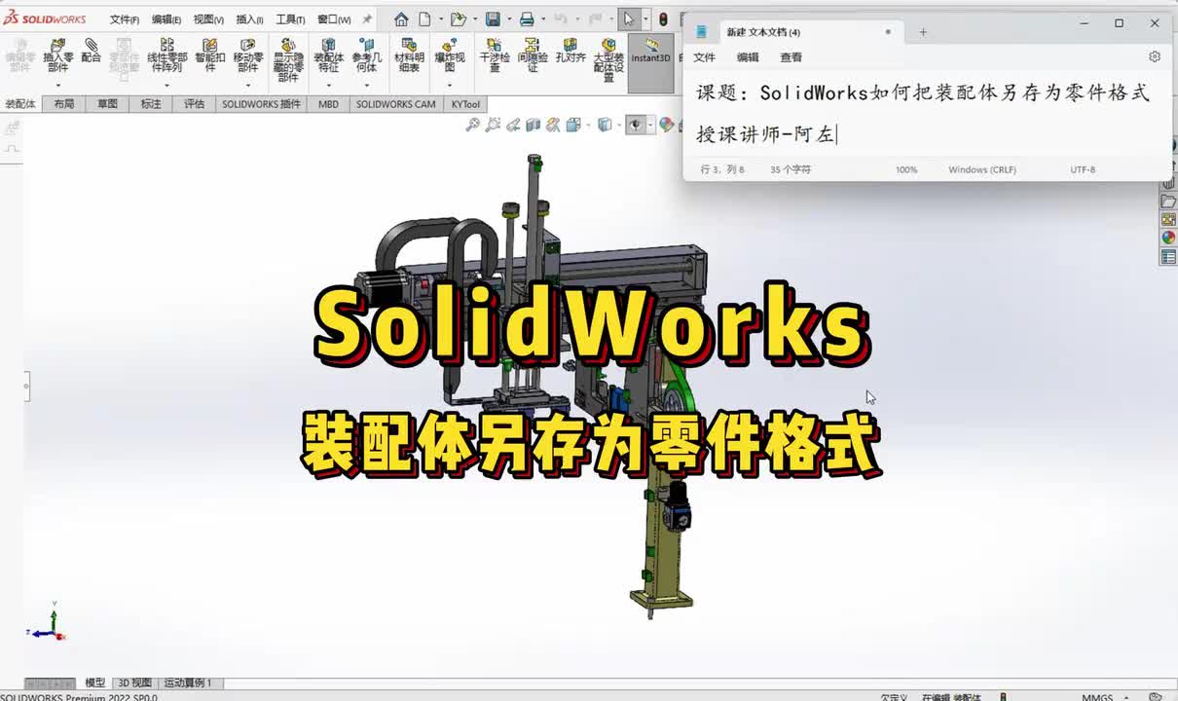Open Appearances color ball in right task pane
The image size is (1178, 701).
click(x=1168, y=238)
